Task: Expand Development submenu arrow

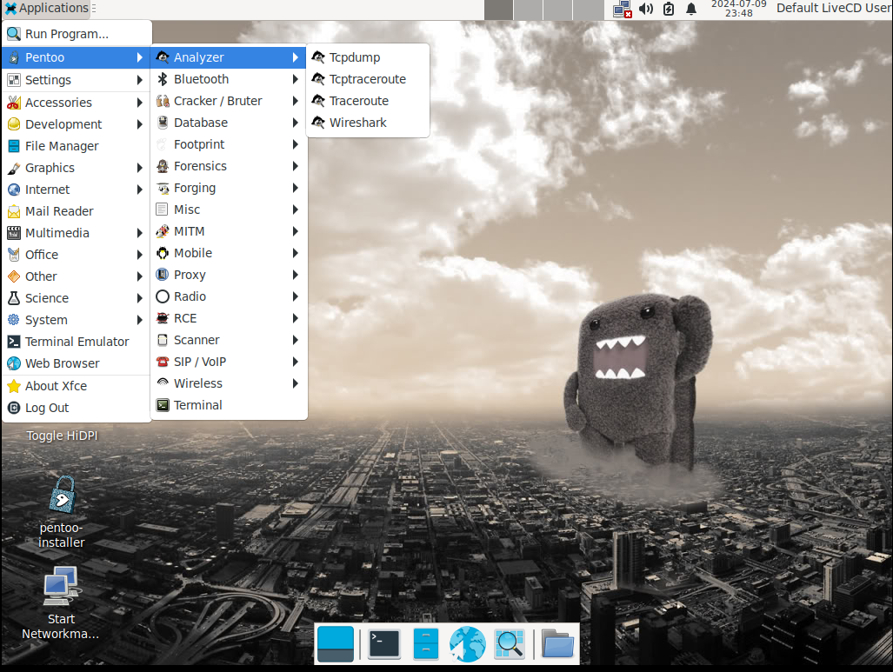Action: pos(139,124)
